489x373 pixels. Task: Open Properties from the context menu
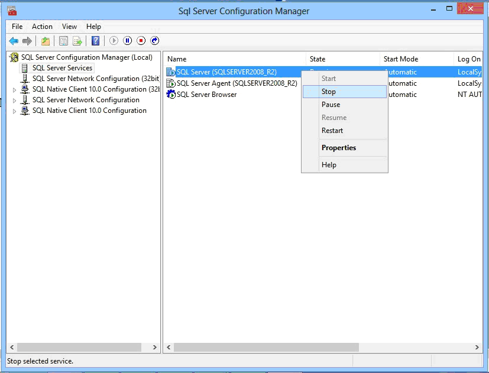pos(338,148)
